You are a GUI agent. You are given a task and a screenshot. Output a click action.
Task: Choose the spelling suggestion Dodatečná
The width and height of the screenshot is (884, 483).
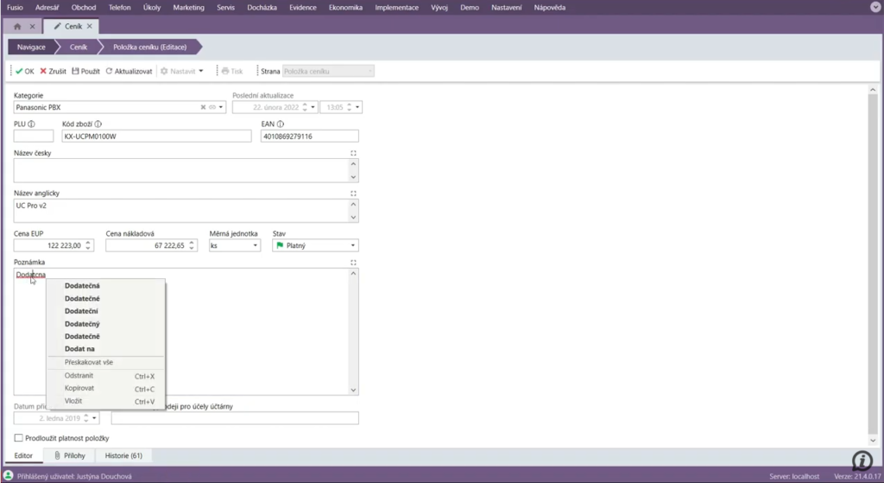pos(82,286)
